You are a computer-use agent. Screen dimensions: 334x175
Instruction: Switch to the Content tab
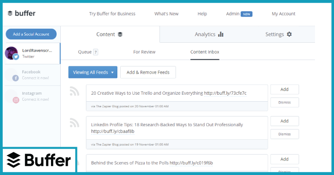click(110, 34)
